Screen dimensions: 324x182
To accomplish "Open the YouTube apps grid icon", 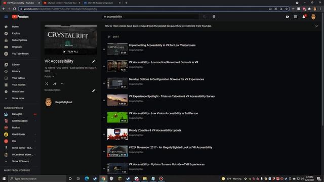I will [296, 17].
